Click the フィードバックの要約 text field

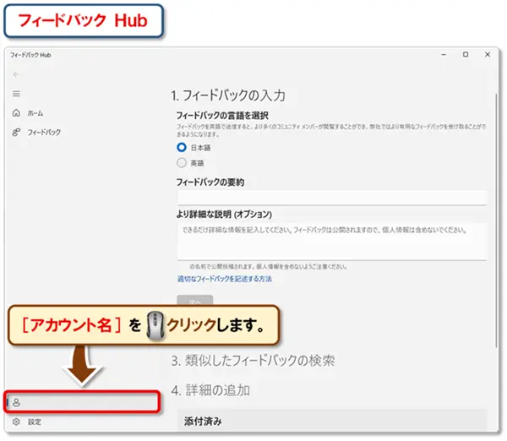tap(331, 198)
